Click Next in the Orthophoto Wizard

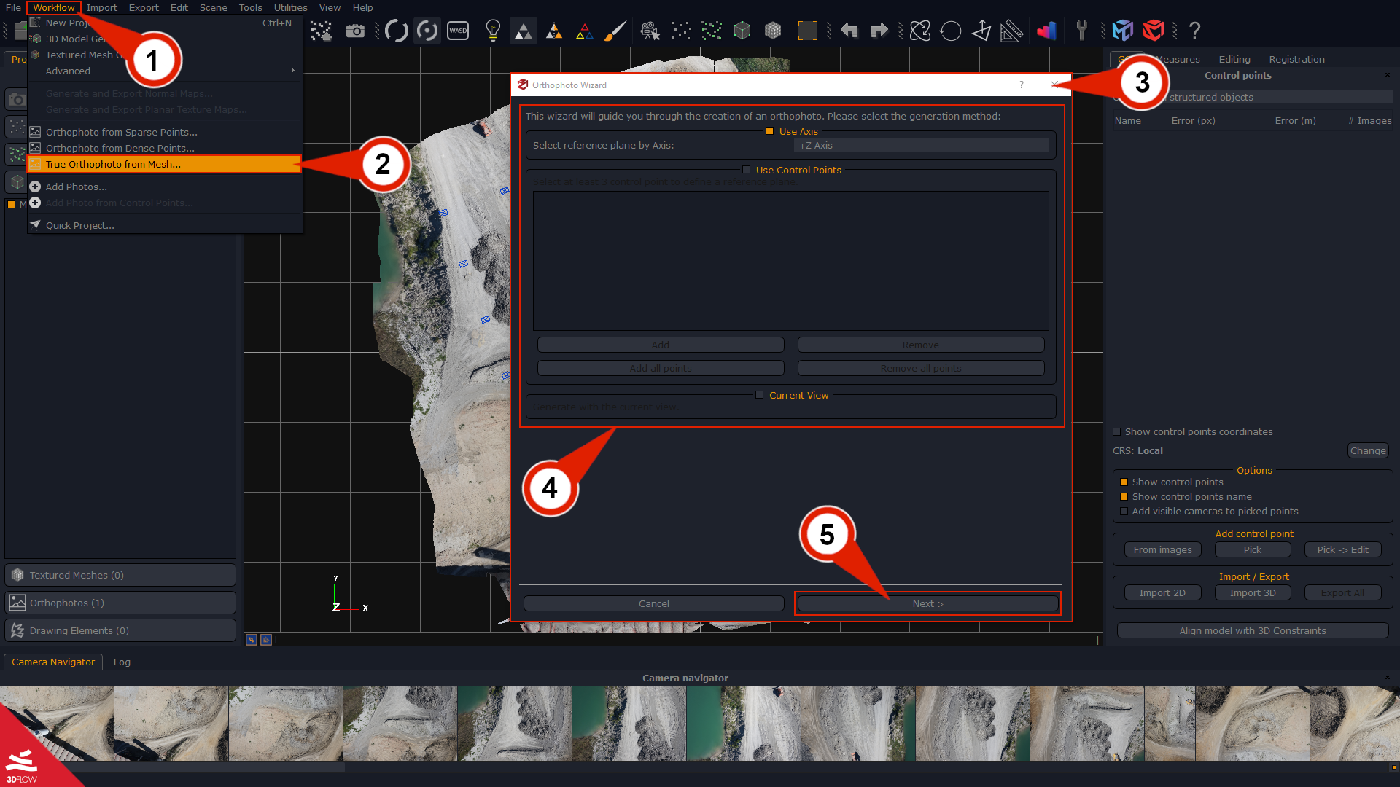[x=927, y=603]
